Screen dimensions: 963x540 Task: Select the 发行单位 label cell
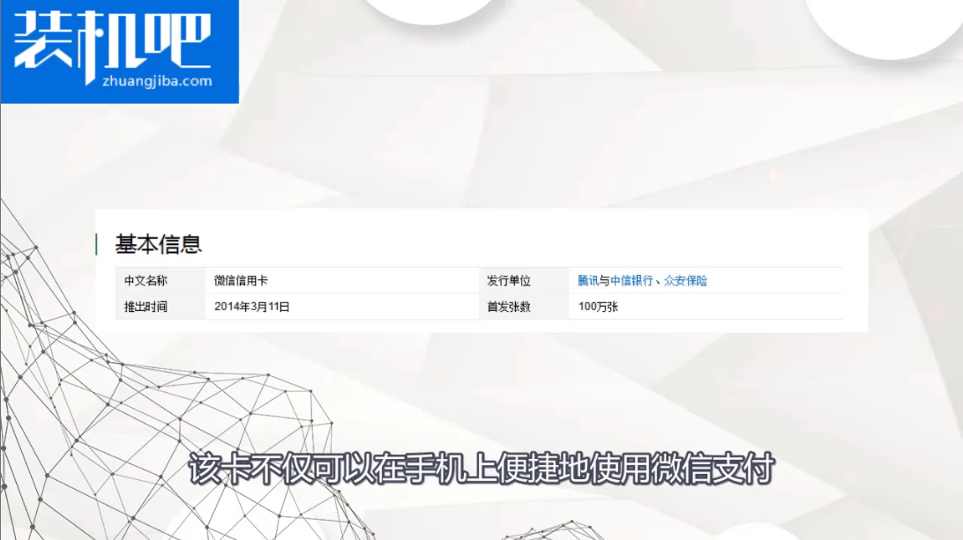[x=509, y=281]
